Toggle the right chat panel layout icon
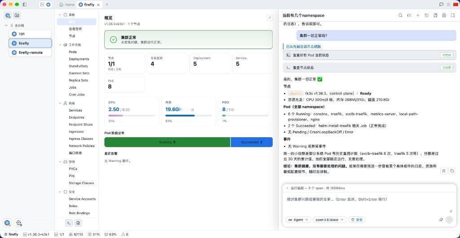 click(x=453, y=15)
